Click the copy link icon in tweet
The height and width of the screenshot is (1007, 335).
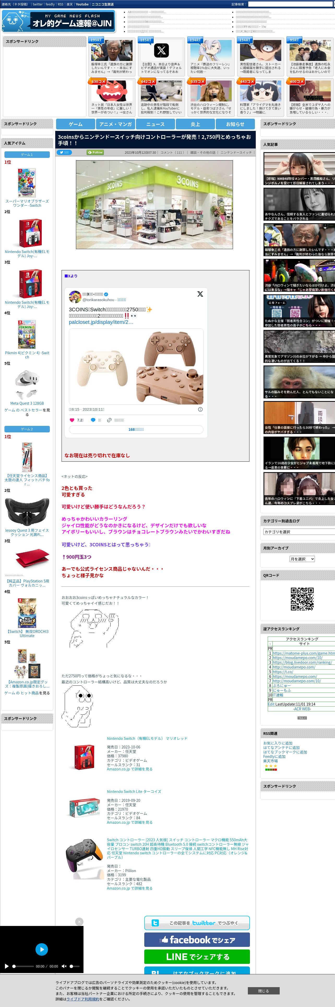pyautogui.click(x=109, y=420)
